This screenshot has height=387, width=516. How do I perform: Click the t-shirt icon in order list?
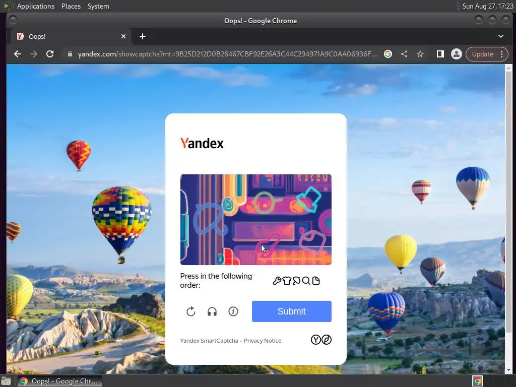tap(287, 281)
